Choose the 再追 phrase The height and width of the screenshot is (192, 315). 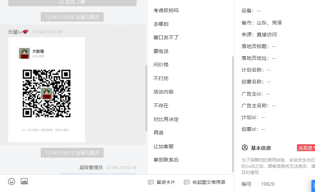[158, 133]
